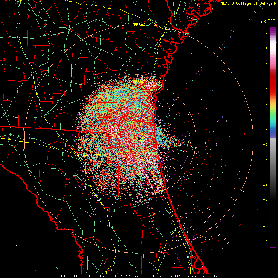Click the 100 NMI range ring label
The width and height of the screenshot is (278, 278).
click(139, 24)
